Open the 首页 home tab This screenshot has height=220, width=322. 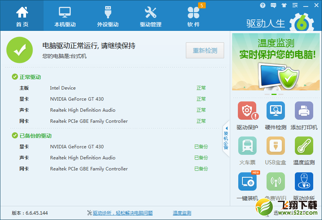pyautogui.click(x=22, y=16)
